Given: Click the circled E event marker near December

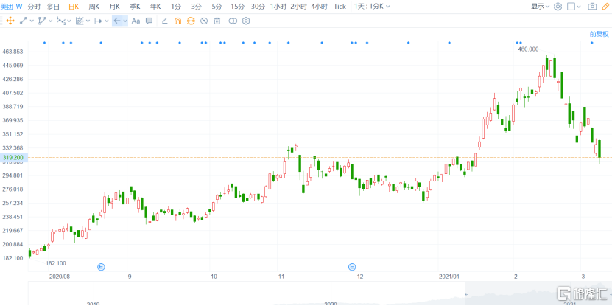Looking at the screenshot, I should pyautogui.click(x=352, y=266).
